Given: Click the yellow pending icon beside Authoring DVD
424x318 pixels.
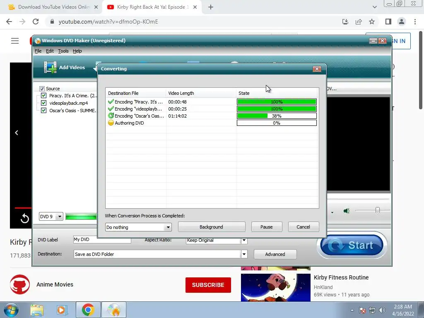Looking at the screenshot, I should tap(111, 123).
